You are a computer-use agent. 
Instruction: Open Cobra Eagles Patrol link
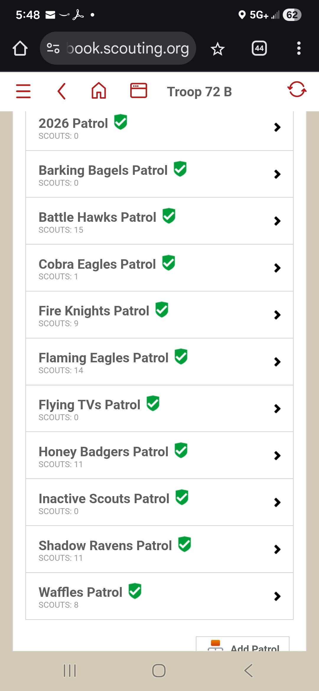[97, 264]
